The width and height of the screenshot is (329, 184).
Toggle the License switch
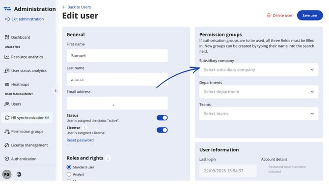162,130
